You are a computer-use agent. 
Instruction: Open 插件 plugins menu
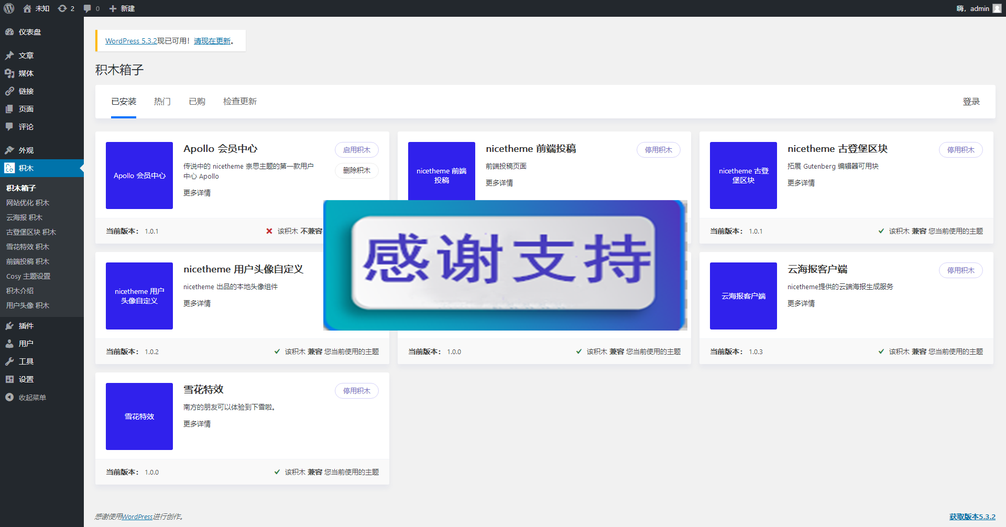pos(42,326)
